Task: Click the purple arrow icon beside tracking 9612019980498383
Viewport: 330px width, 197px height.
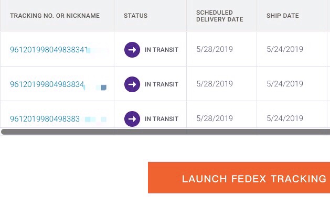Action: (132, 119)
